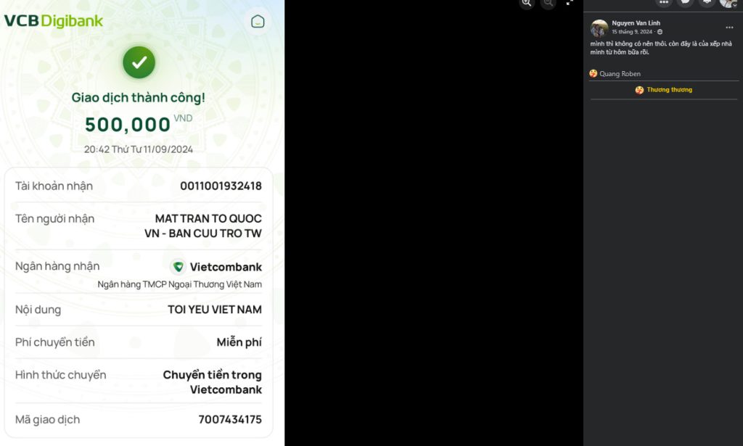The width and height of the screenshot is (743, 446).
Task: Click the VCB Digibank logo
Action: pyautogui.click(x=54, y=21)
